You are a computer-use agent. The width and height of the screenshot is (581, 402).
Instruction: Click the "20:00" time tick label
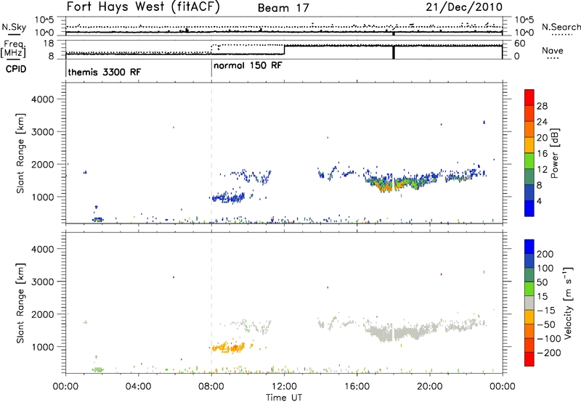coord(430,387)
